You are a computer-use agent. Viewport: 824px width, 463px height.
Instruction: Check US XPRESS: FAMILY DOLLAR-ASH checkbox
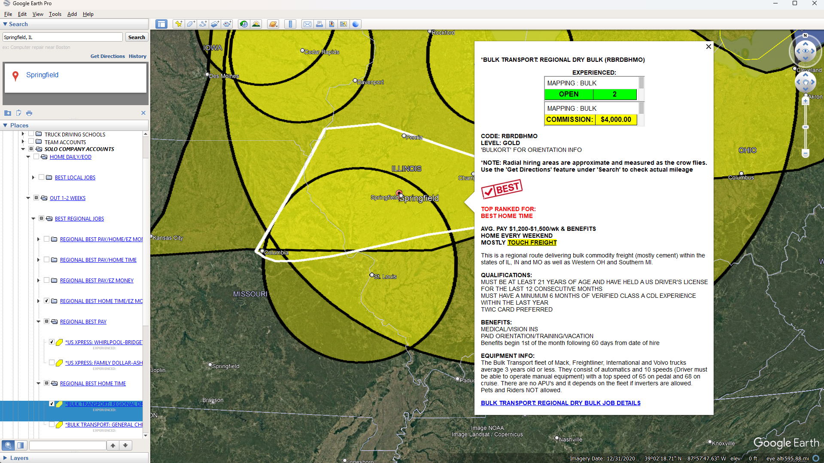click(52, 363)
